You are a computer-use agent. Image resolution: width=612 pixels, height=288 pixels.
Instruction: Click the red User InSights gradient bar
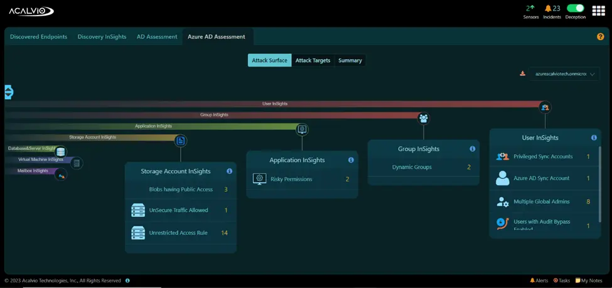pyautogui.click(x=272, y=104)
